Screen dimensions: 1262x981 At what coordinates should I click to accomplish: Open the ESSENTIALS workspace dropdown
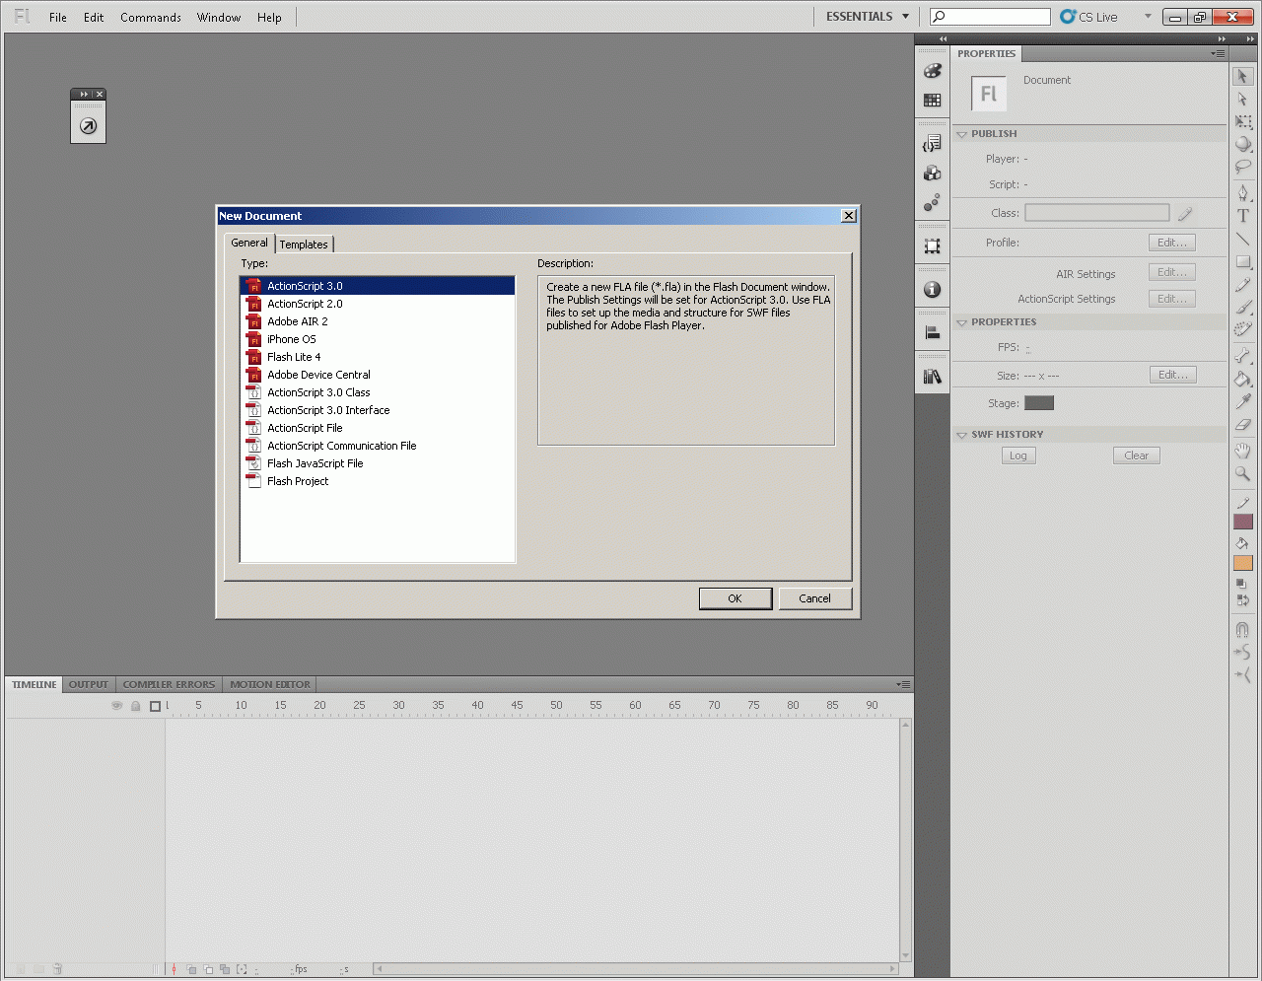(868, 17)
